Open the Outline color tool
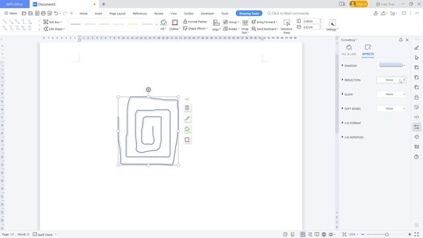Viewport: 423px width, 238px height. point(174,24)
